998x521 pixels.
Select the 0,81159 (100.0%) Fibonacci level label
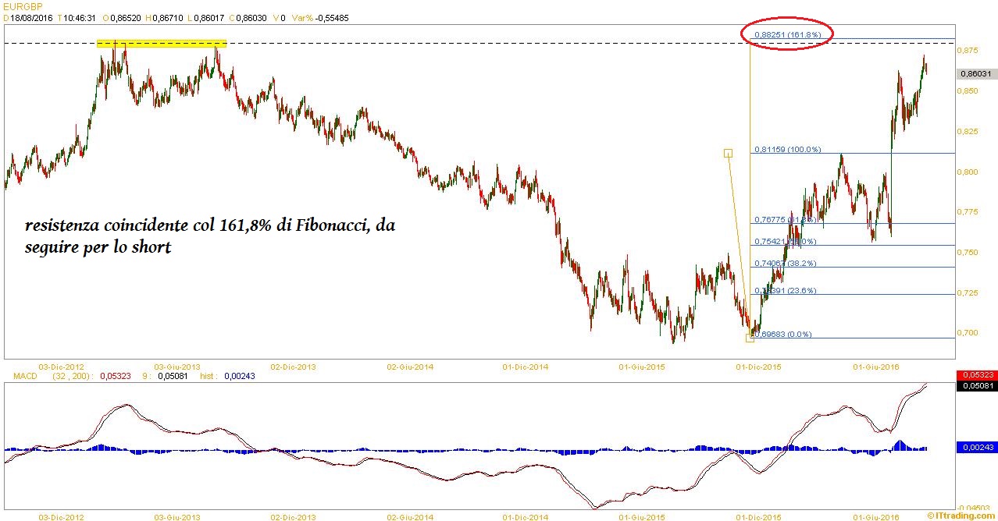(x=787, y=149)
